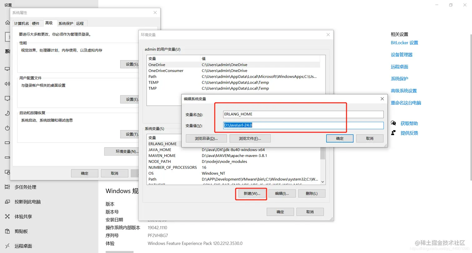
Task: Open the 设备管理器 link
Action: 402,55
